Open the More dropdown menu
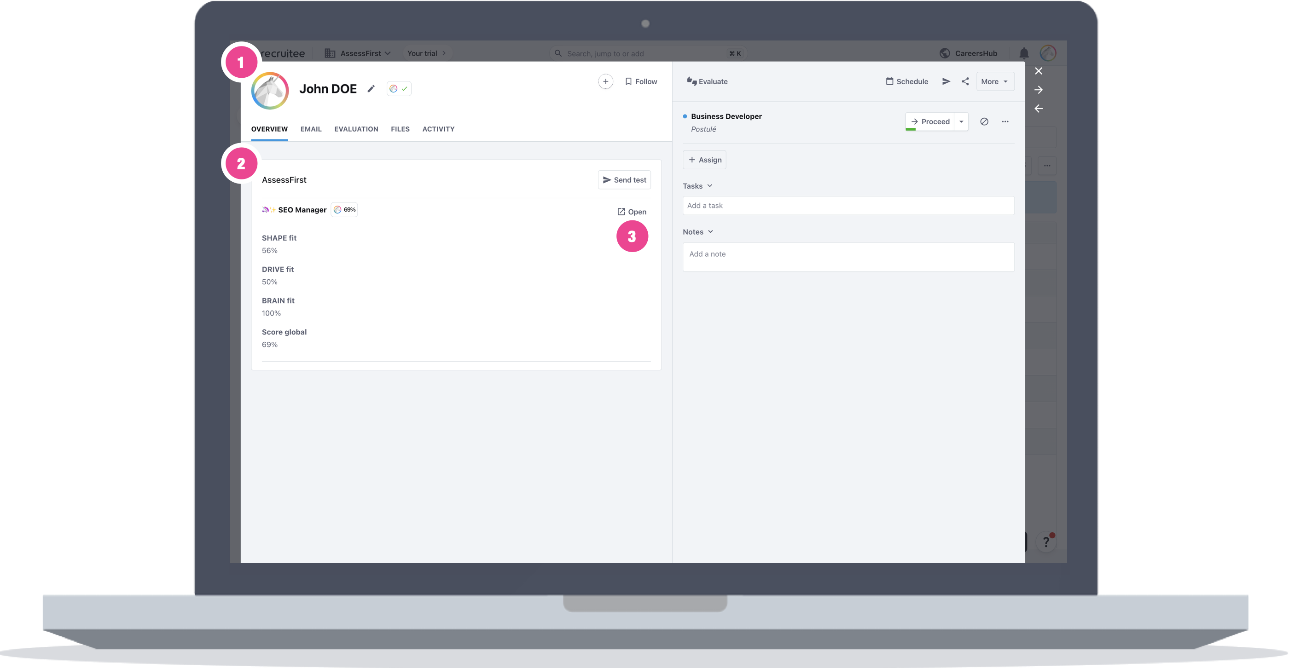The height and width of the screenshot is (668, 1289). 995,81
